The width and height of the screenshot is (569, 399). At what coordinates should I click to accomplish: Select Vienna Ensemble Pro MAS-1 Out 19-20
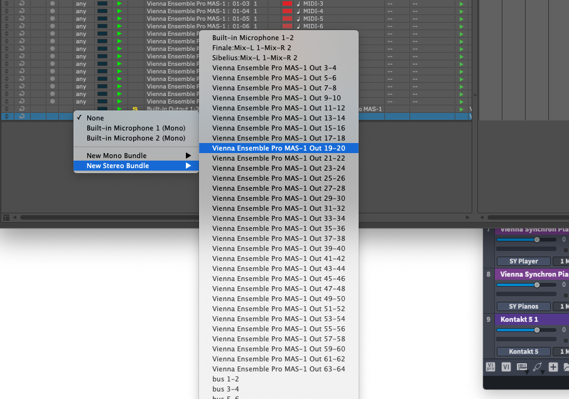(x=279, y=148)
